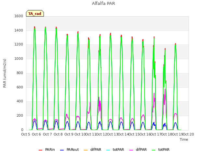Viewport: 208px width, 156px height.
Task: Click the Oct 6 totPAR peak near 1450
Action: click(35, 28)
